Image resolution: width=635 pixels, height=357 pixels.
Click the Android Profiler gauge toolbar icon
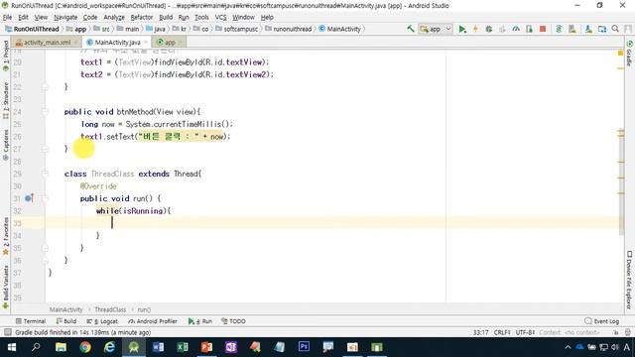[x=516, y=29]
